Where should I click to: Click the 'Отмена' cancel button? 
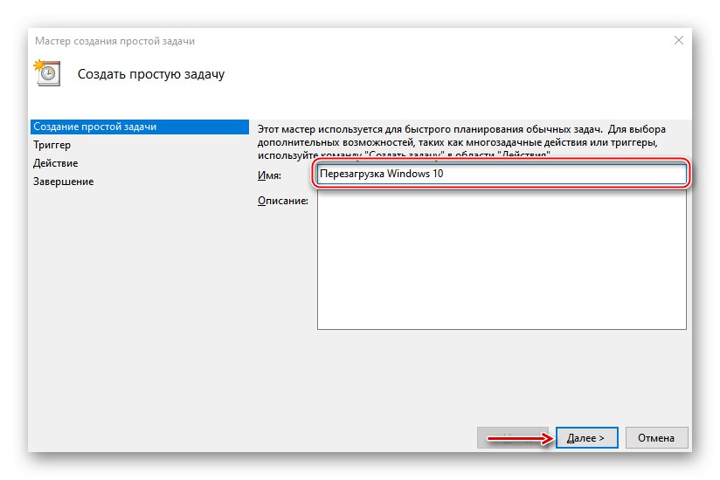(656, 438)
